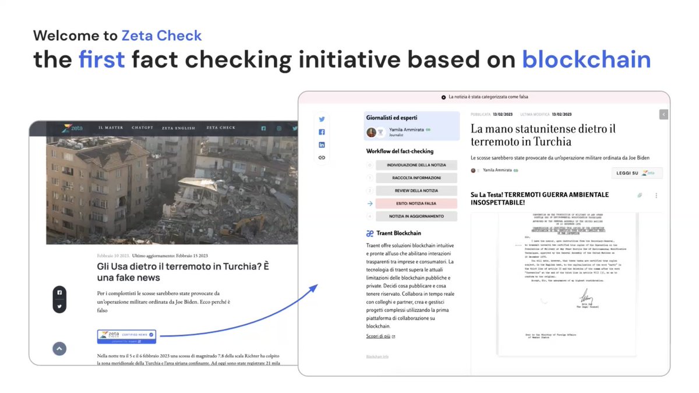Select the Individuazione della notizia workflow step
Screen dimensions: 699x393
[416, 165]
